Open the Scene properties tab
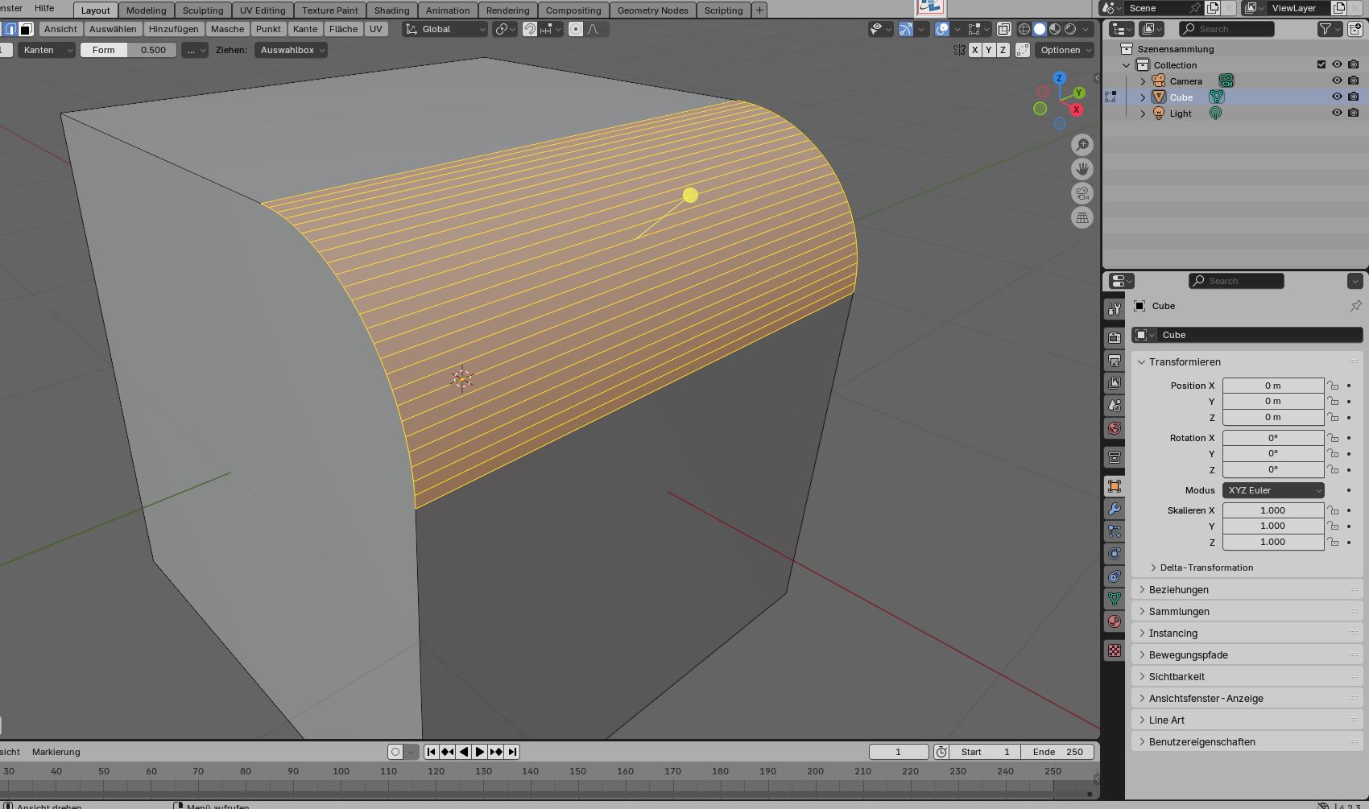Screen dimensions: 1369x809 pos(1115,406)
